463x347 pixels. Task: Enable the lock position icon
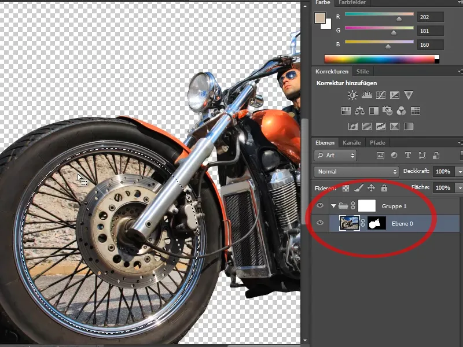tap(372, 188)
